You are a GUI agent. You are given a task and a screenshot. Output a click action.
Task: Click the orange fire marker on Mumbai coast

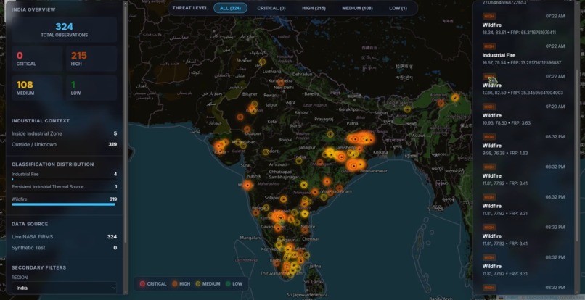click(247, 185)
